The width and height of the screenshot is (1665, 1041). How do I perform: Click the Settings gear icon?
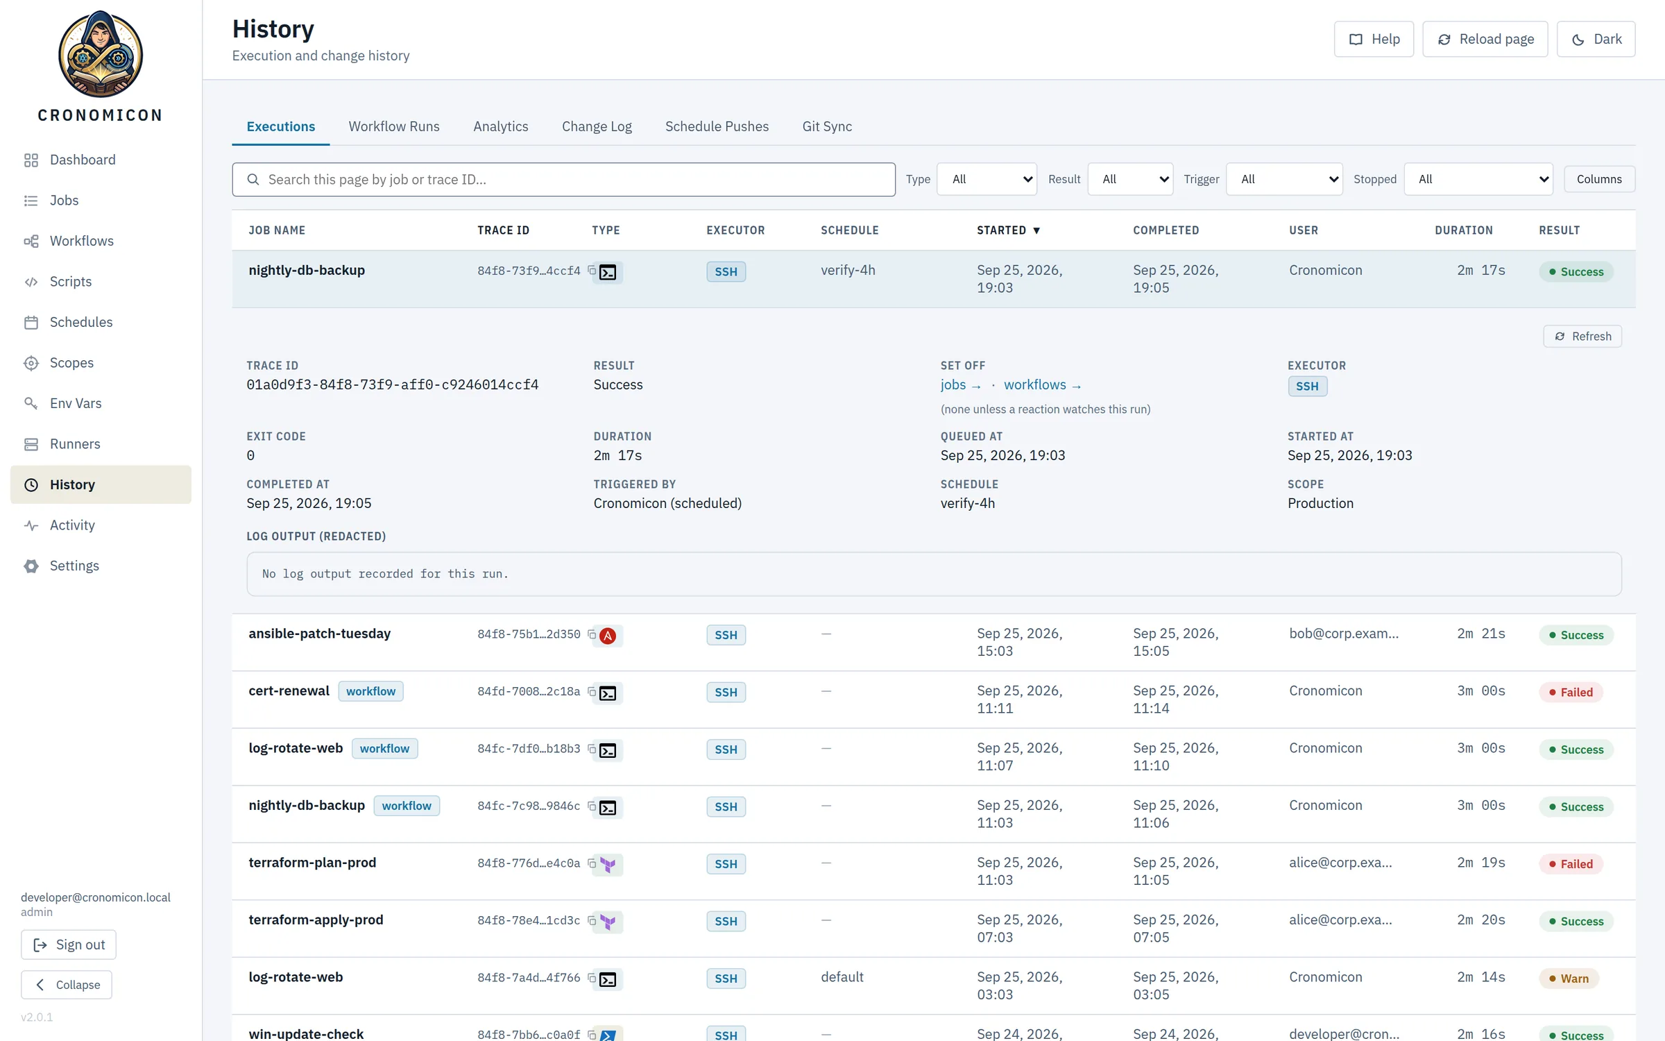coord(31,566)
